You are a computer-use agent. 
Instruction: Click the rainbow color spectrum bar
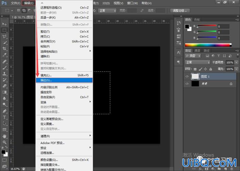click(x=208, y=45)
